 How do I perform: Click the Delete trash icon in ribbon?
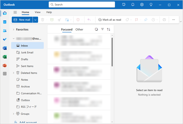[x=43, y=20]
